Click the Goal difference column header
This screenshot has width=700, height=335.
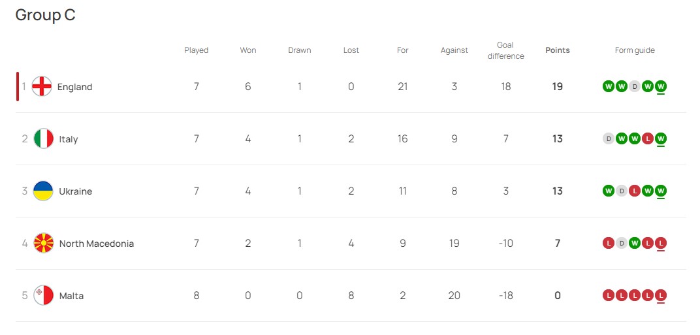[505, 50]
